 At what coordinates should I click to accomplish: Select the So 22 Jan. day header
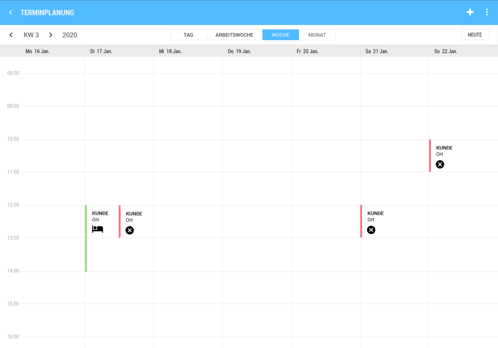pos(446,51)
